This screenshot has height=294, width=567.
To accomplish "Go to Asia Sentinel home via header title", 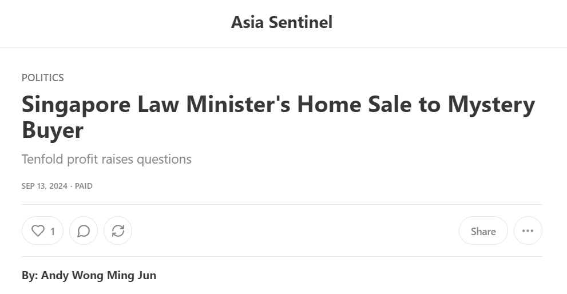I will [281, 23].
